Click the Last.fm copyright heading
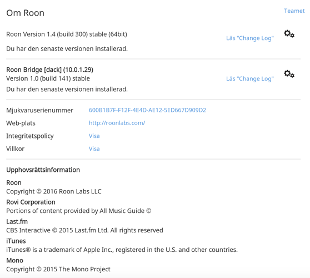Screen dimensions: 310x278 pos(17,222)
